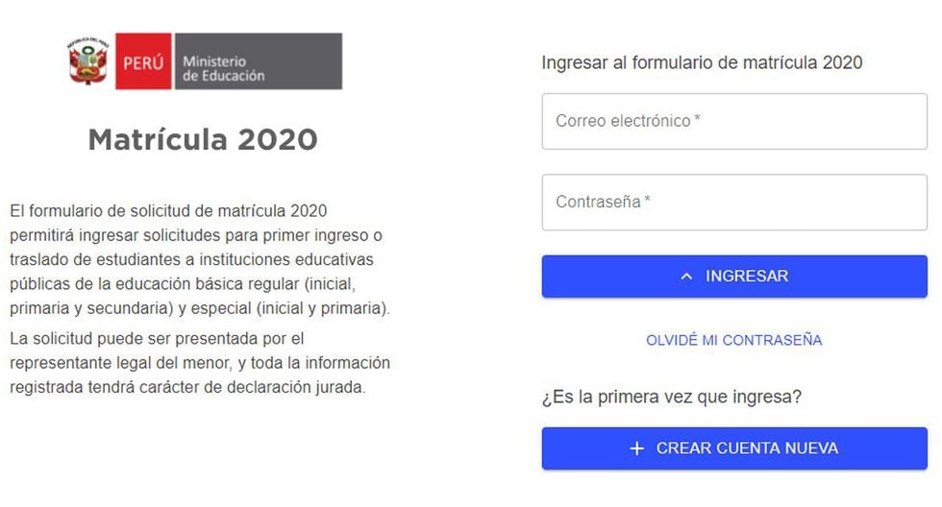Click the paragraph starting 'El formulario de solicitud'

point(200,259)
